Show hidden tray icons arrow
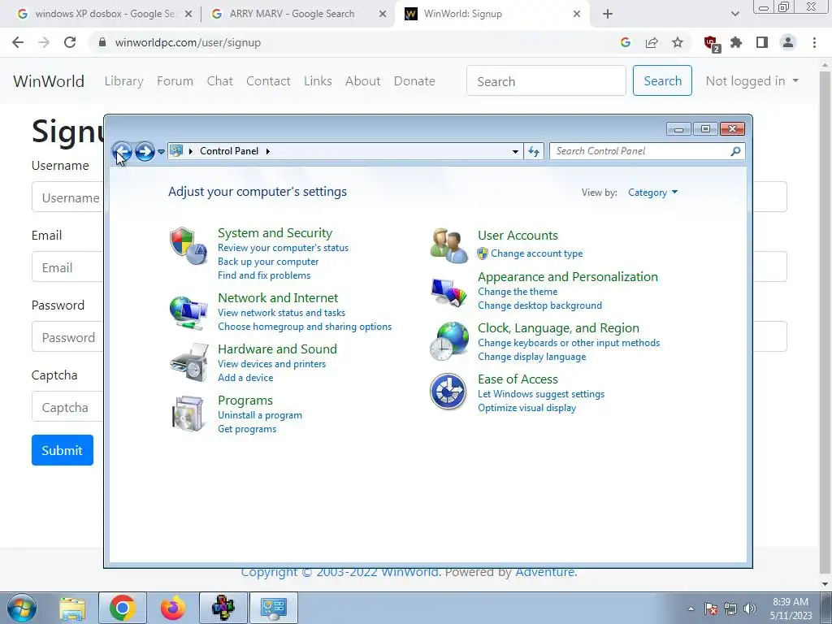This screenshot has height=624, width=832. click(691, 609)
